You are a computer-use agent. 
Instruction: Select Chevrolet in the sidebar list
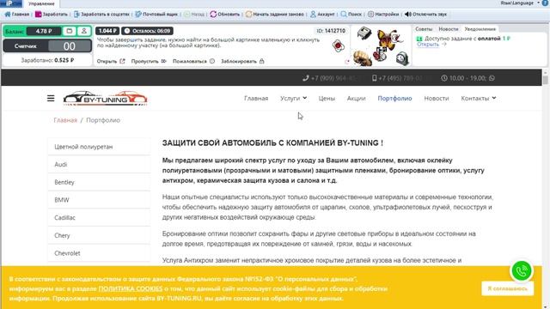click(99, 253)
